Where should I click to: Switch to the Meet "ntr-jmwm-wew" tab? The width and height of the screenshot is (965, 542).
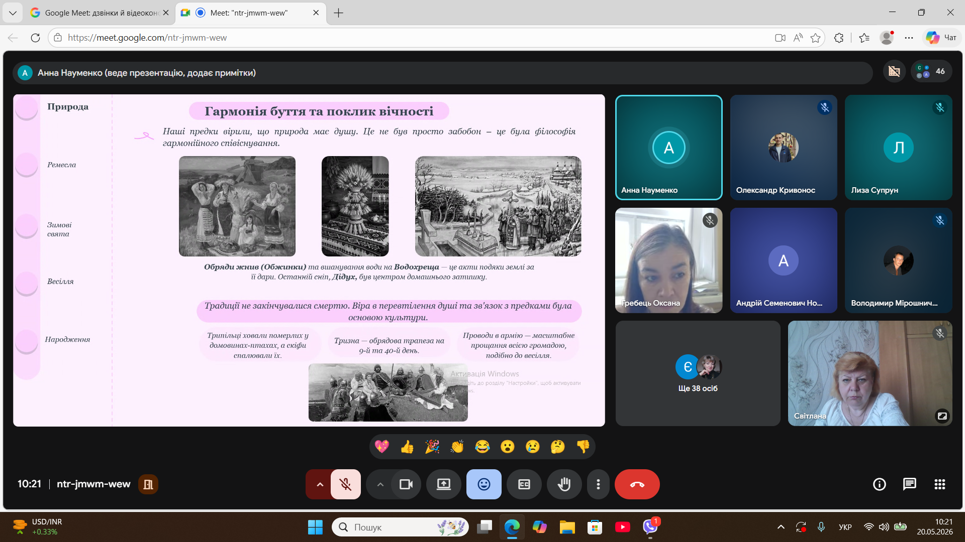[250, 13]
